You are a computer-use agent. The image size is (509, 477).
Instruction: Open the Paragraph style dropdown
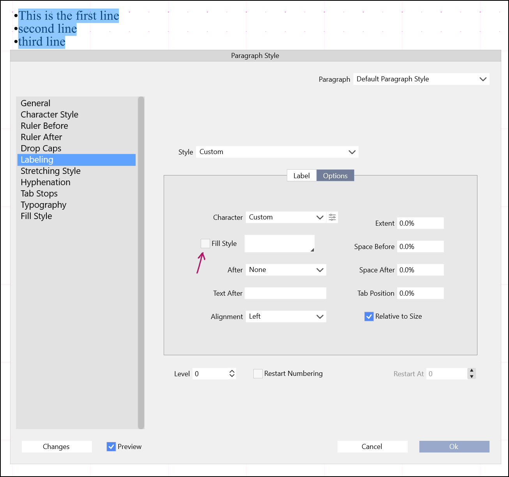point(421,79)
